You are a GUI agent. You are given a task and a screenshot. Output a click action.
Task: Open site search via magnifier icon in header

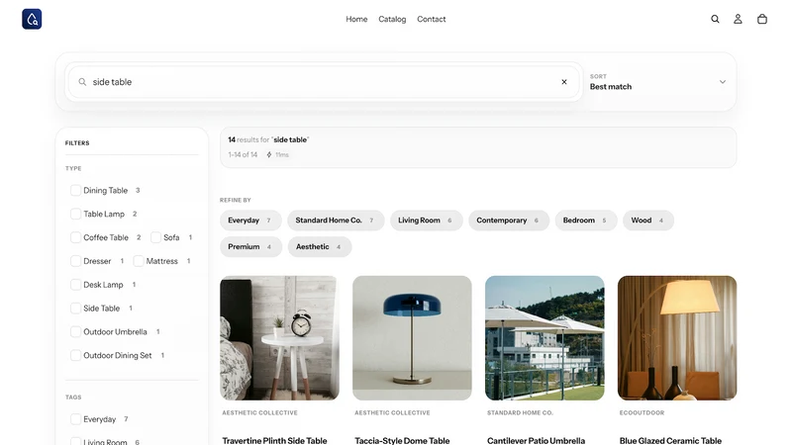[715, 19]
